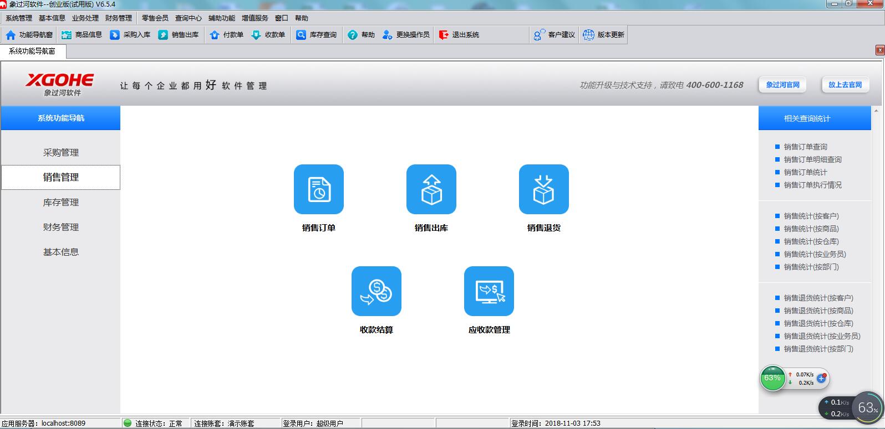Click 库存查询 toolbar button
This screenshot has height=429, width=885.
point(316,35)
